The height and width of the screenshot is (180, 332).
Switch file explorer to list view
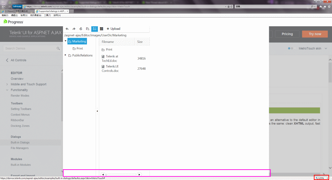pyautogui.click(x=94, y=29)
